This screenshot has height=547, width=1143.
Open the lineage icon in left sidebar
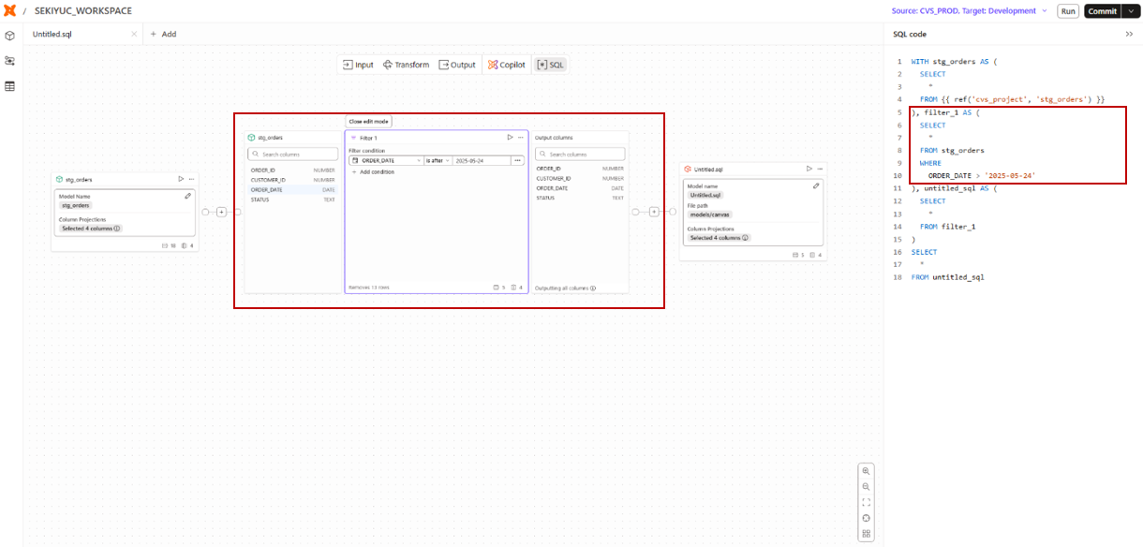pos(9,61)
